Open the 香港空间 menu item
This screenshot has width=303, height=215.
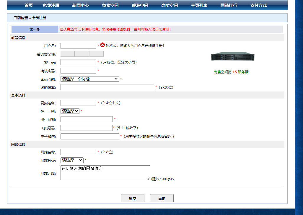(x=139, y=5)
